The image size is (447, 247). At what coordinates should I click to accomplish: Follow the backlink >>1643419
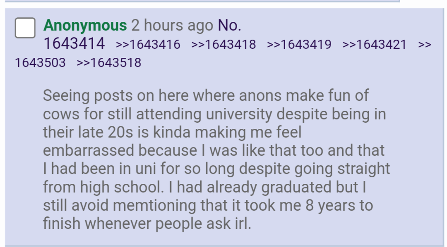coord(299,45)
